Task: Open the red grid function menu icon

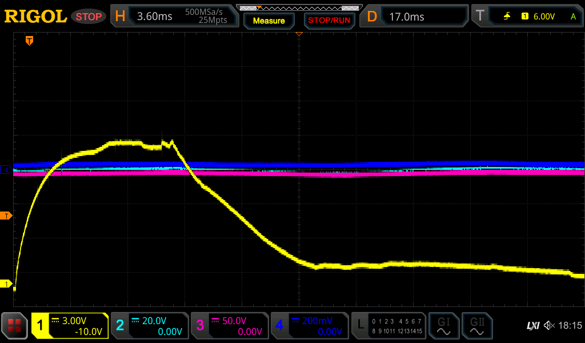Action: pyautogui.click(x=14, y=326)
